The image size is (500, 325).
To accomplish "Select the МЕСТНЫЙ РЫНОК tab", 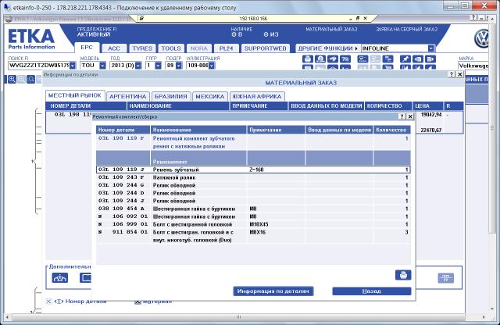I will click(75, 95).
